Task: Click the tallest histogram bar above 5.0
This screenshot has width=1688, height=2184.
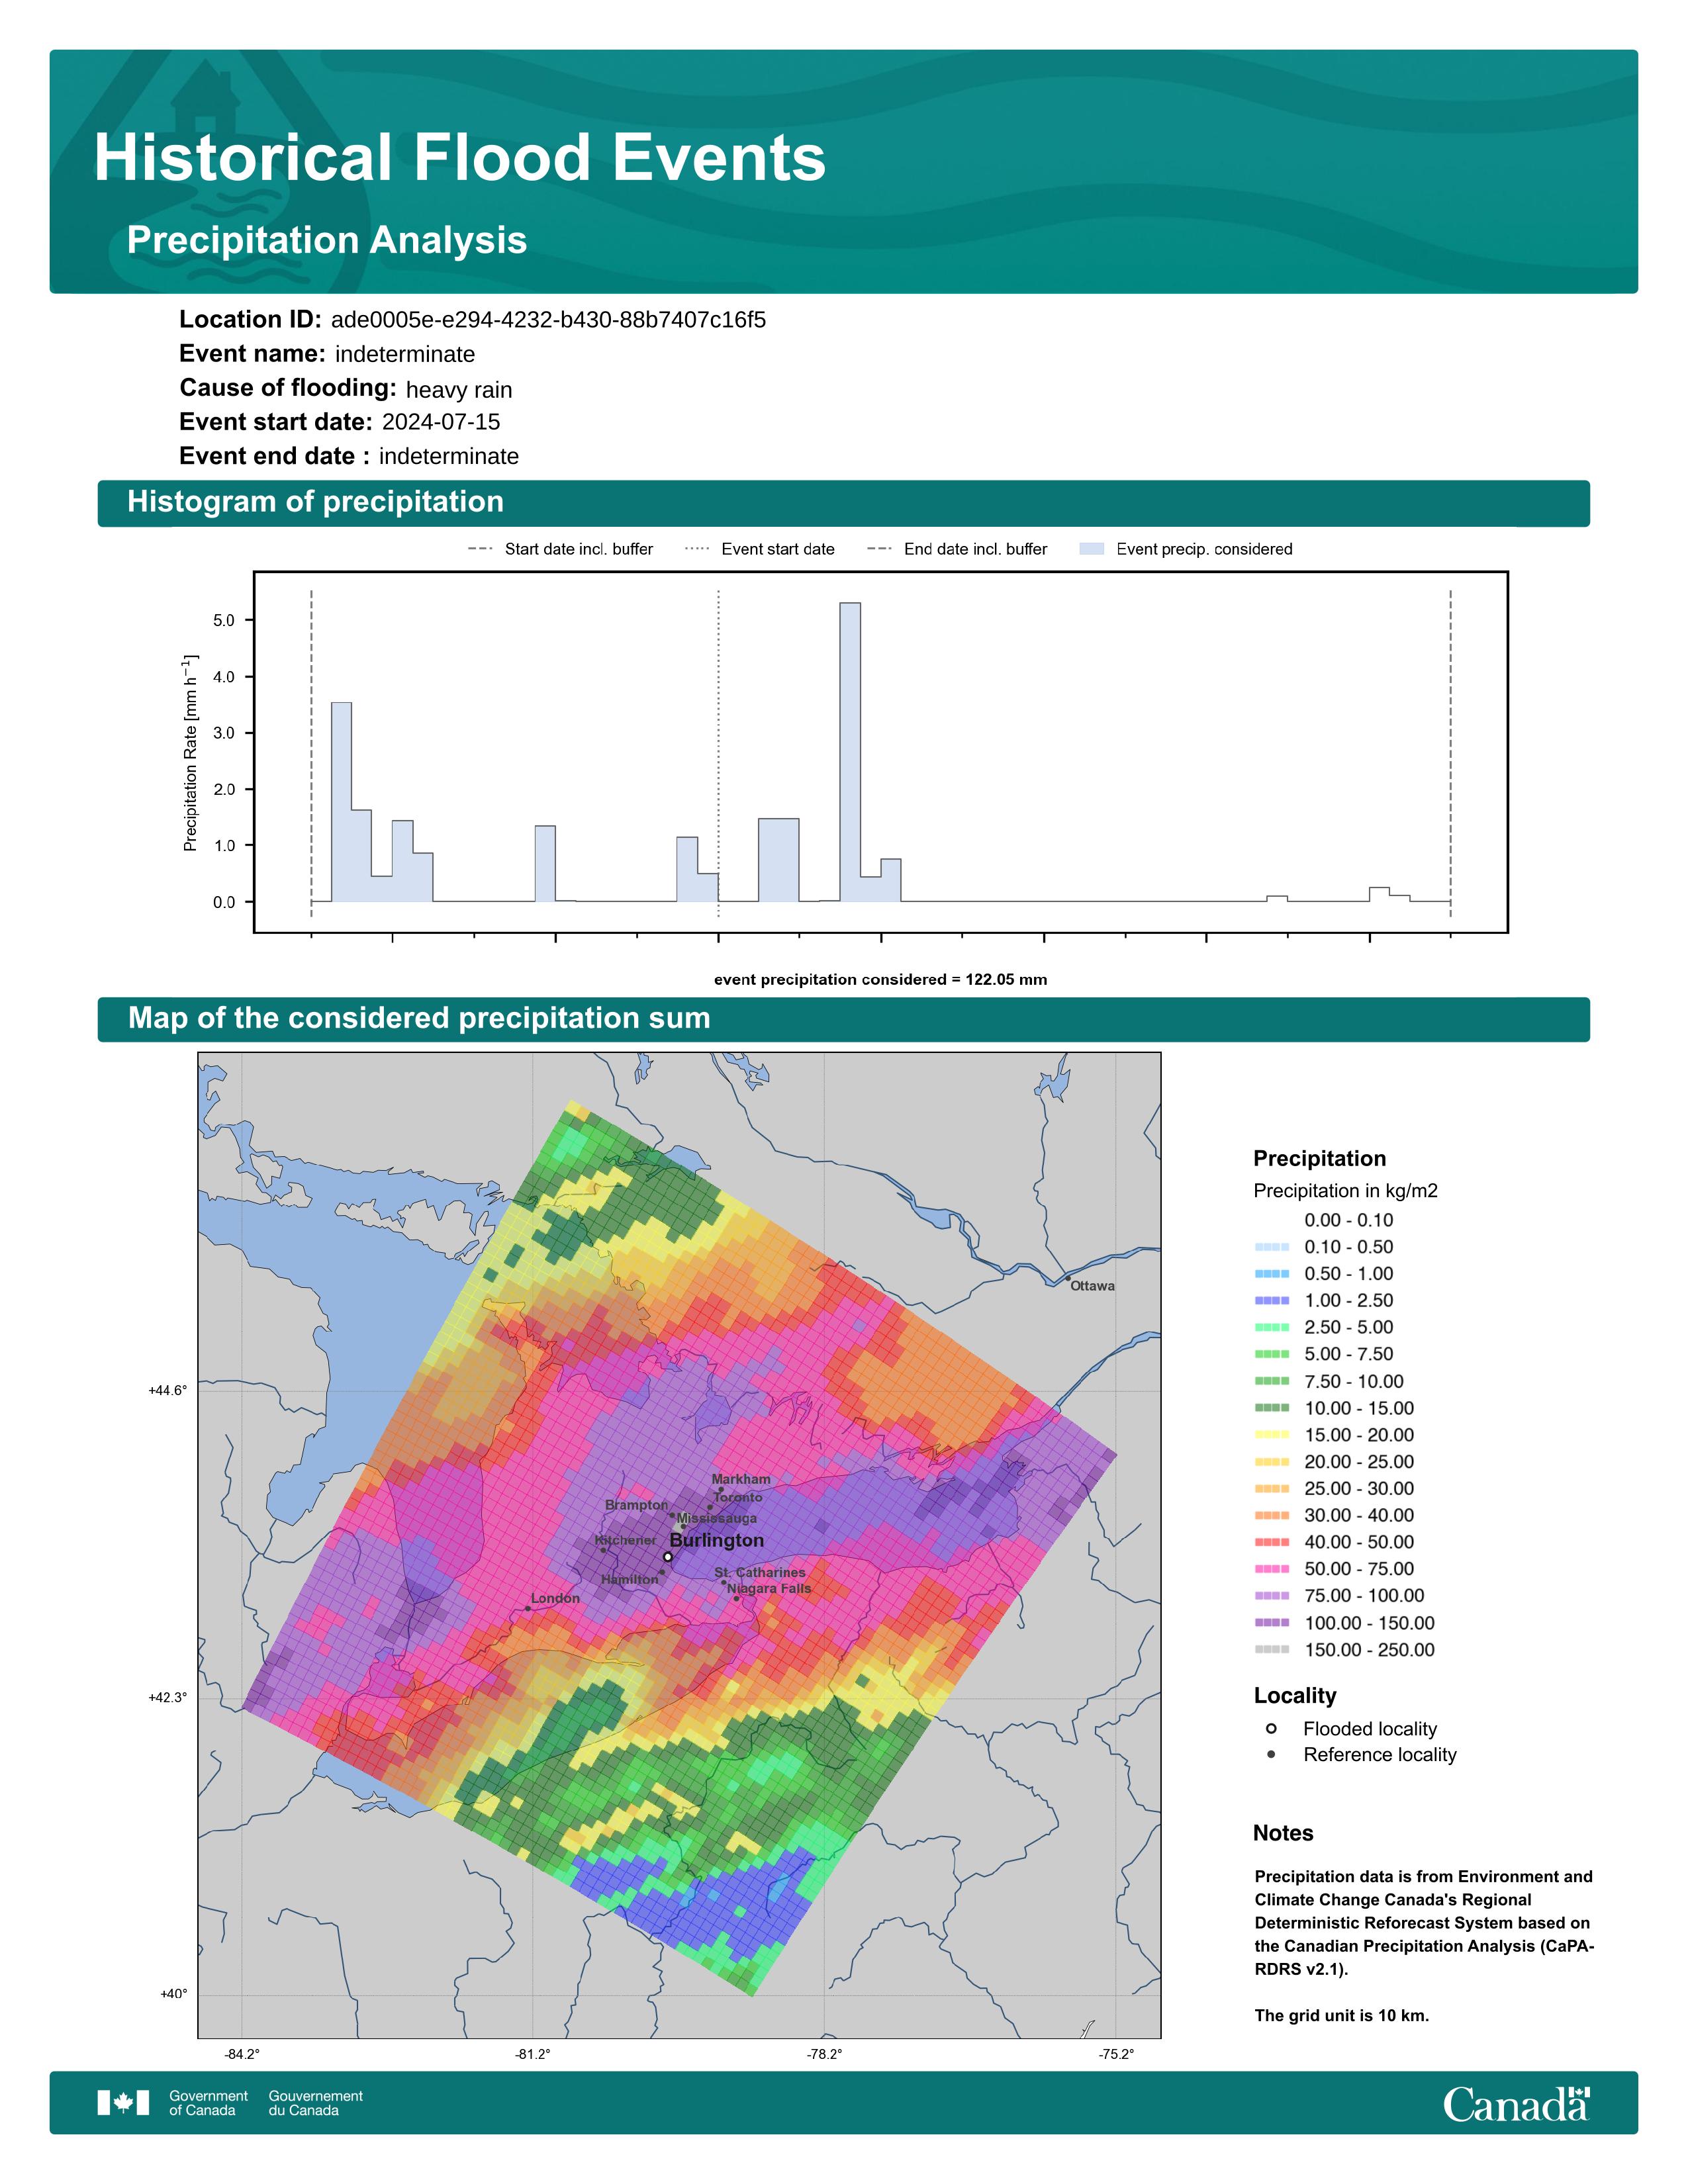Action: pyautogui.click(x=850, y=752)
